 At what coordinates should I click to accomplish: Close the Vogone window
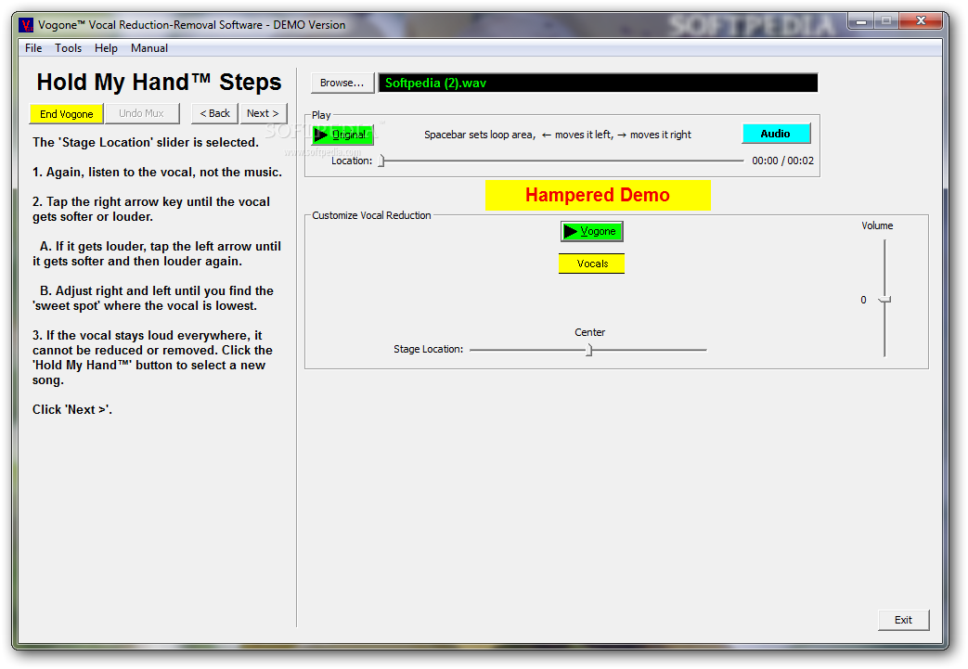click(x=920, y=21)
